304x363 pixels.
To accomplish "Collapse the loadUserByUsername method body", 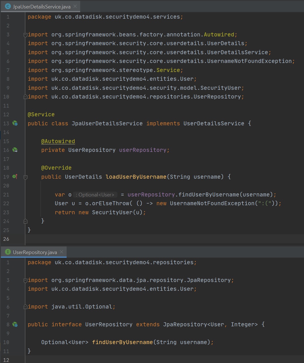I will pos(25,177).
